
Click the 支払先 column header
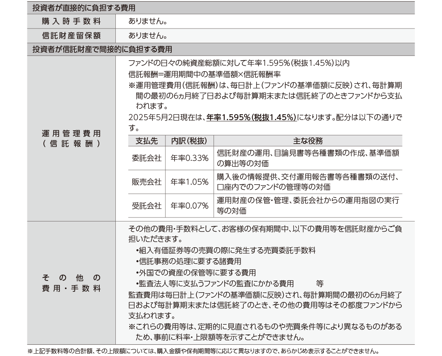click(146, 141)
